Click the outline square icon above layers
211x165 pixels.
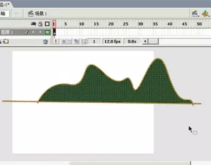point(47,24)
